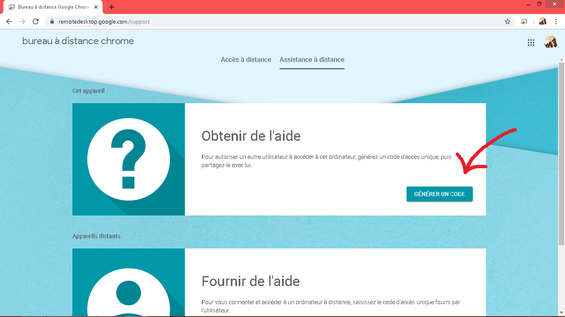Restore down the Chrome window

tap(539, 4)
